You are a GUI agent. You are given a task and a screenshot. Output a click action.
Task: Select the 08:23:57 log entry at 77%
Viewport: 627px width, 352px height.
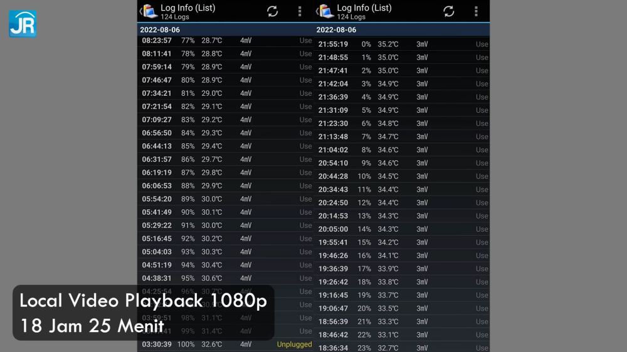[x=225, y=41]
